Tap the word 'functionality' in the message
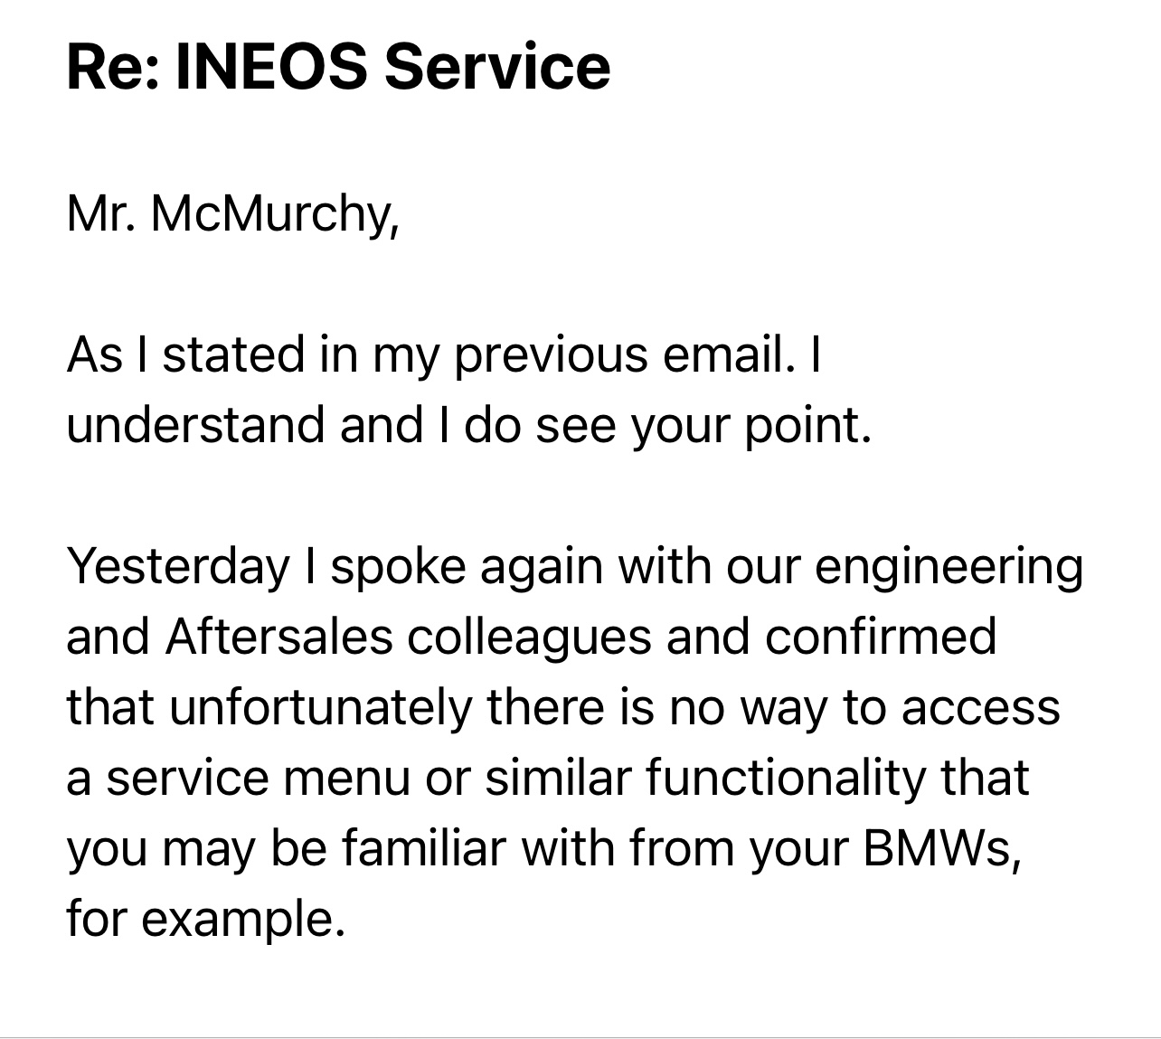The height and width of the screenshot is (1039, 1161). tap(779, 778)
